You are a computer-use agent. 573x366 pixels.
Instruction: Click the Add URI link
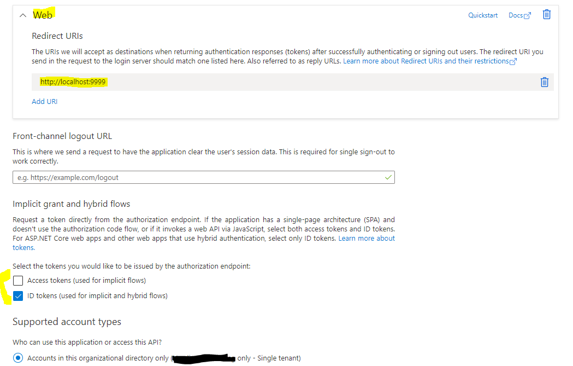point(44,101)
